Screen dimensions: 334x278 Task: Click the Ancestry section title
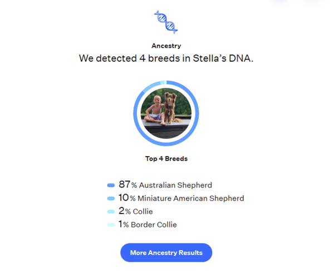point(166,46)
